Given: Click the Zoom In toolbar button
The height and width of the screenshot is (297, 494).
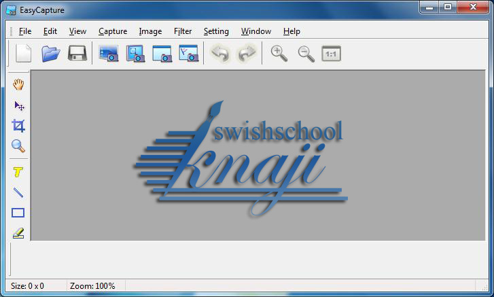Looking at the screenshot, I should (x=279, y=54).
